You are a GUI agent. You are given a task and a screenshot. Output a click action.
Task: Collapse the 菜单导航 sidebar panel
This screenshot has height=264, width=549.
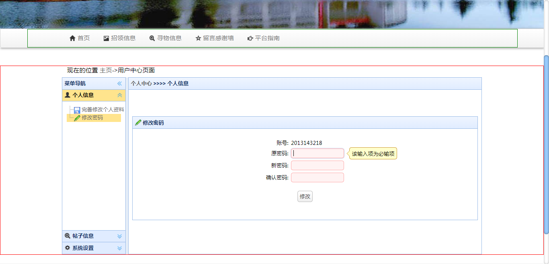pos(119,84)
